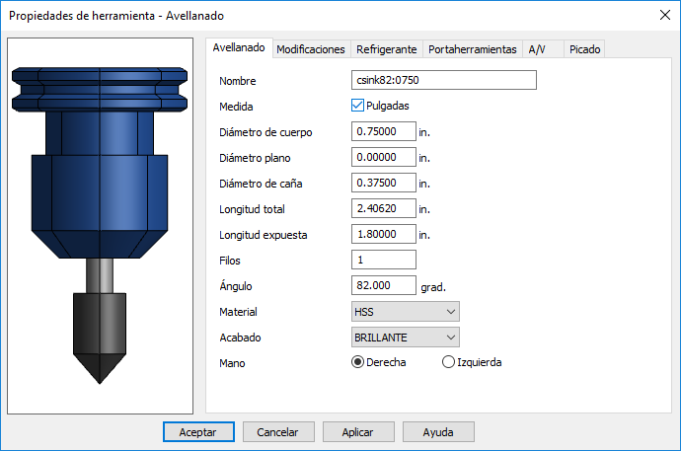Click the Nombre field csink82:0750
The height and width of the screenshot is (451, 681).
(x=444, y=80)
